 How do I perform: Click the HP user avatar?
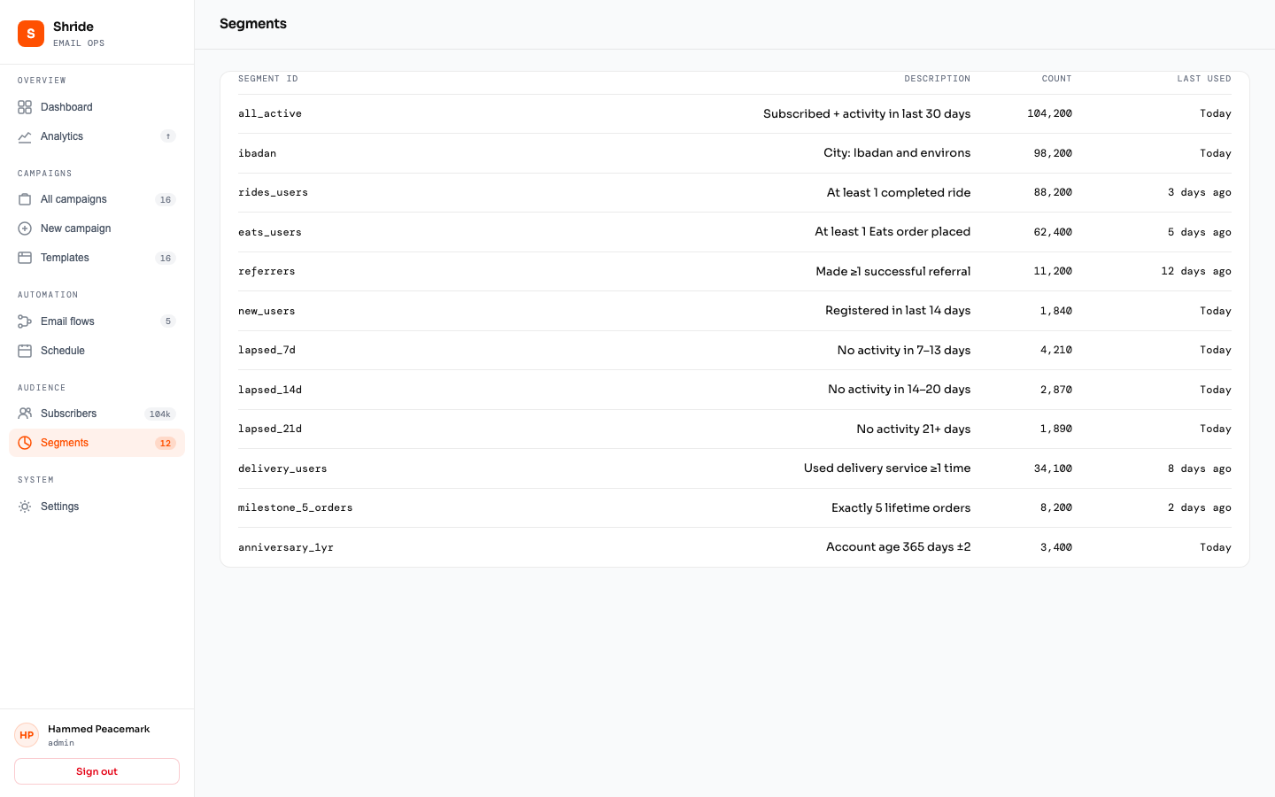pos(27,735)
